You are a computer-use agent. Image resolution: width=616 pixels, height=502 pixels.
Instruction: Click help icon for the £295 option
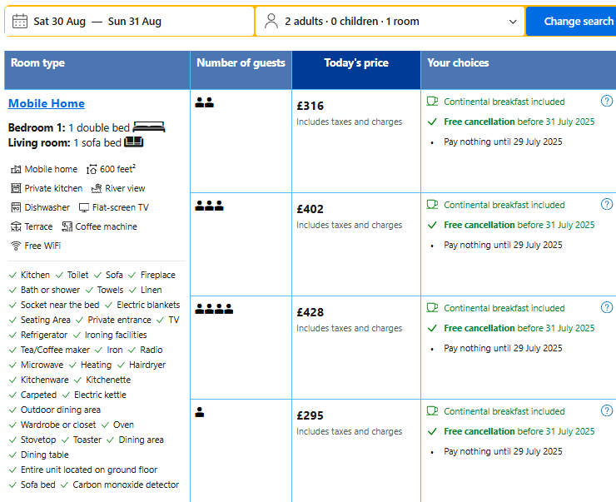click(x=607, y=410)
